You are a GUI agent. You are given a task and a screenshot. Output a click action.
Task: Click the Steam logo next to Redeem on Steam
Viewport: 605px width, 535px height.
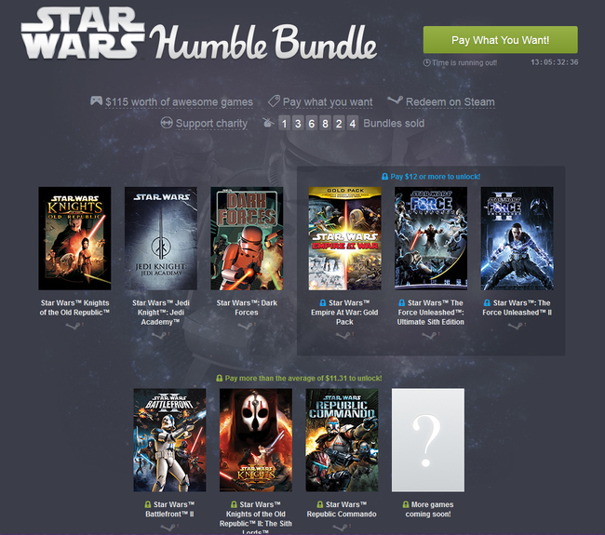pos(395,100)
